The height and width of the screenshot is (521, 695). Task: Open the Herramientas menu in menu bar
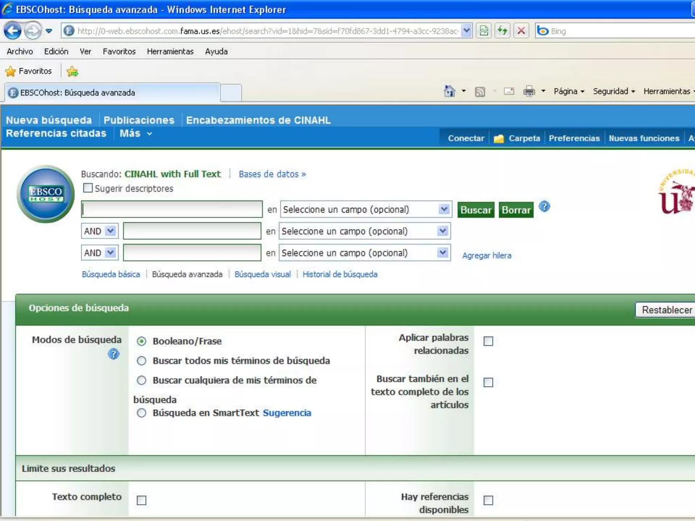[170, 52]
